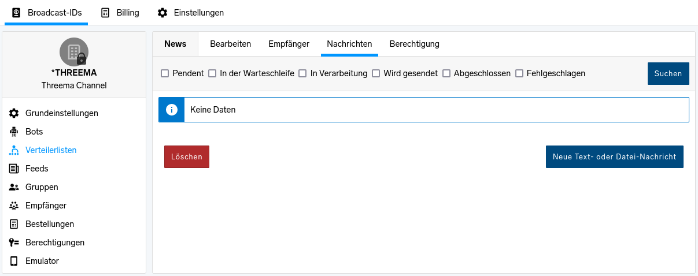Check the In der Warteschleife filter
This screenshot has width=698, height=276.
coord(212,73)
